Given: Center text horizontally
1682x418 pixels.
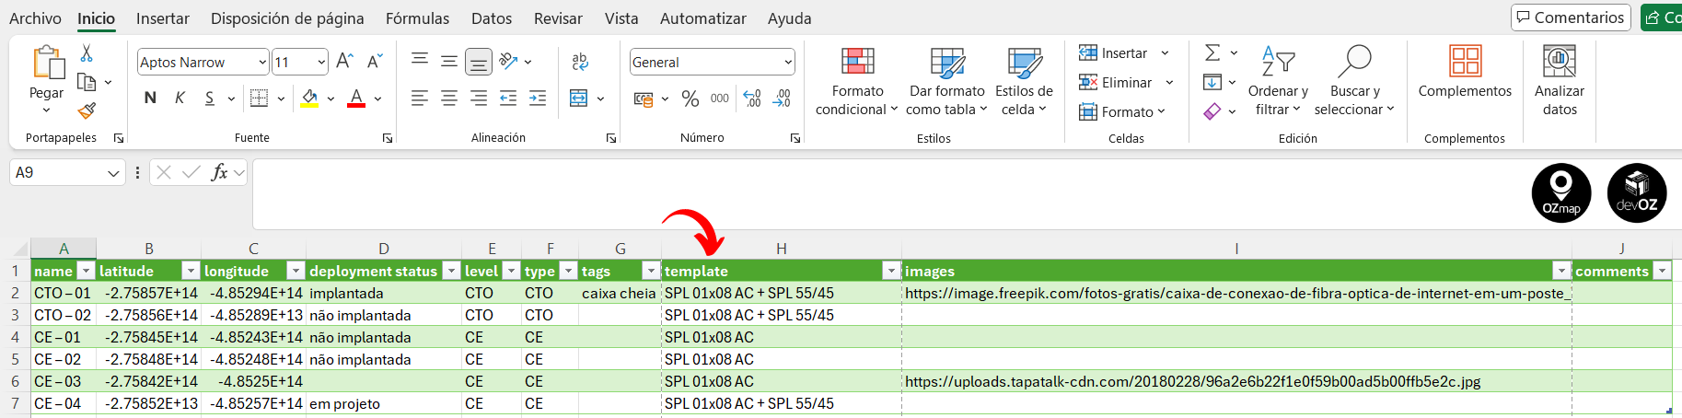Looking at the screenshot, I should (449, 98).
